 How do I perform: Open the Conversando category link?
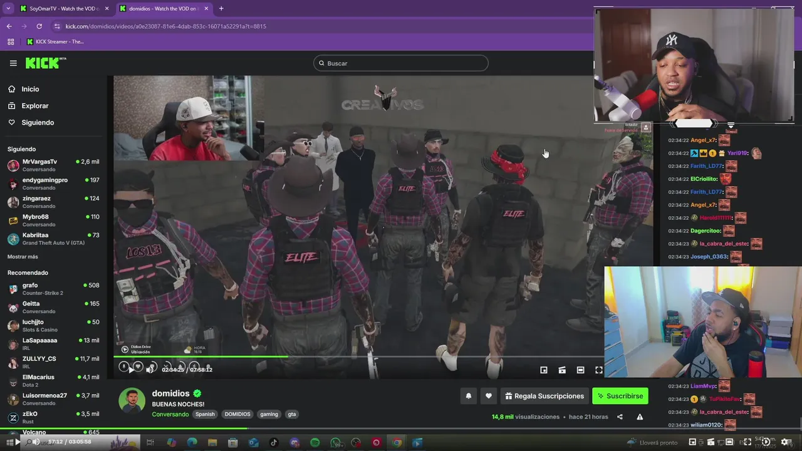click(x=170, y=414)
